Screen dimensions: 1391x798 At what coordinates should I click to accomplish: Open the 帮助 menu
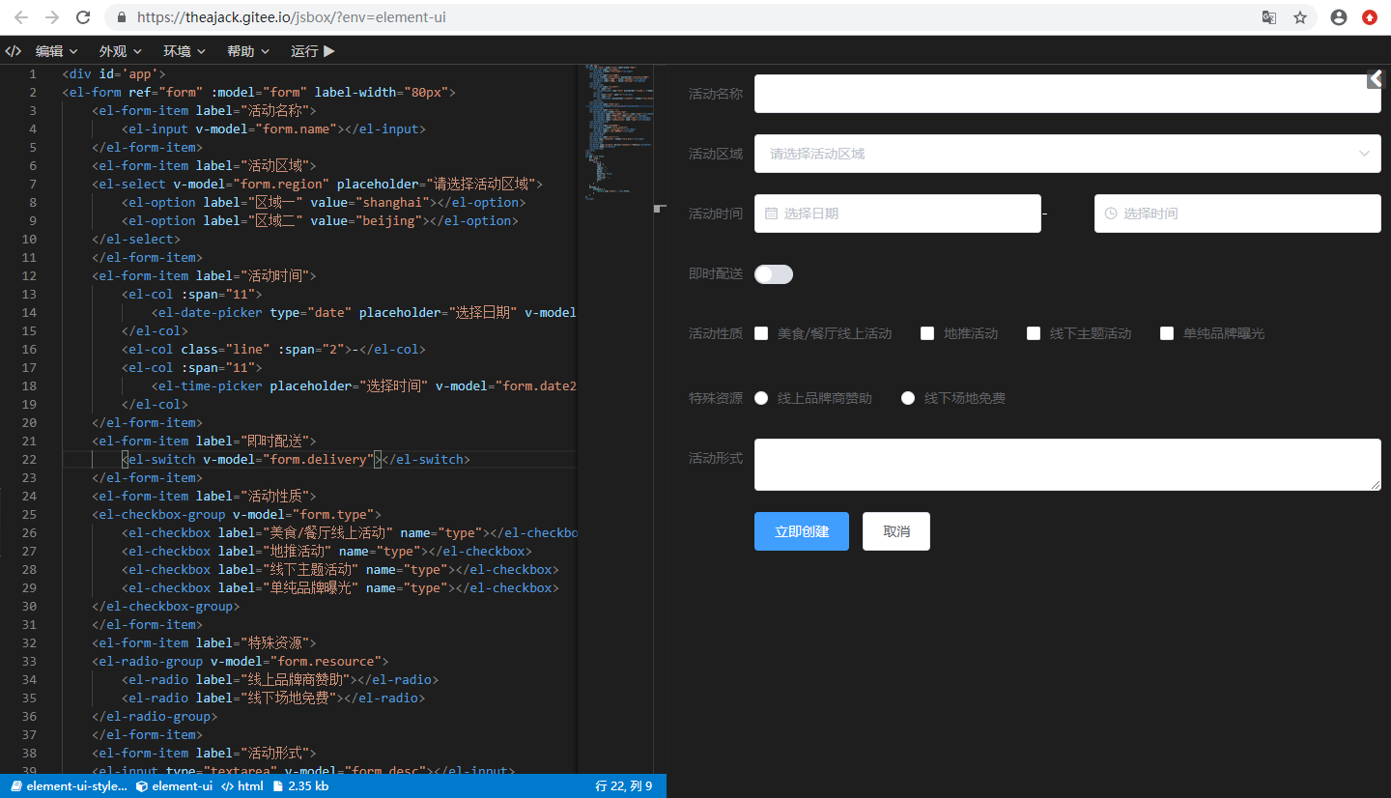[248, 51]
